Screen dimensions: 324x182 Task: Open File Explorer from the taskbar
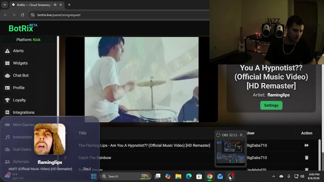(178, 176)
